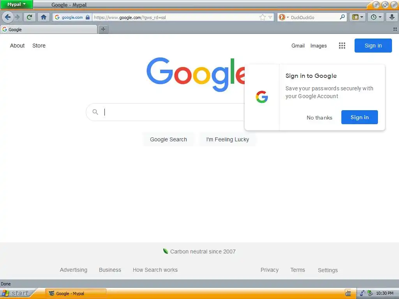The width and height of the screenshot is (399, 299).
Task: Open the Images link
Action: 318,46
